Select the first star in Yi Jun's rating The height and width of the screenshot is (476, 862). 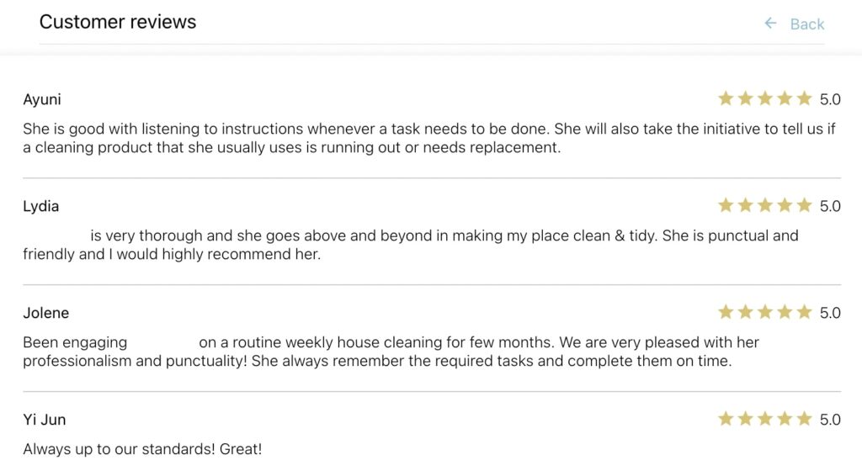point(726,419)
